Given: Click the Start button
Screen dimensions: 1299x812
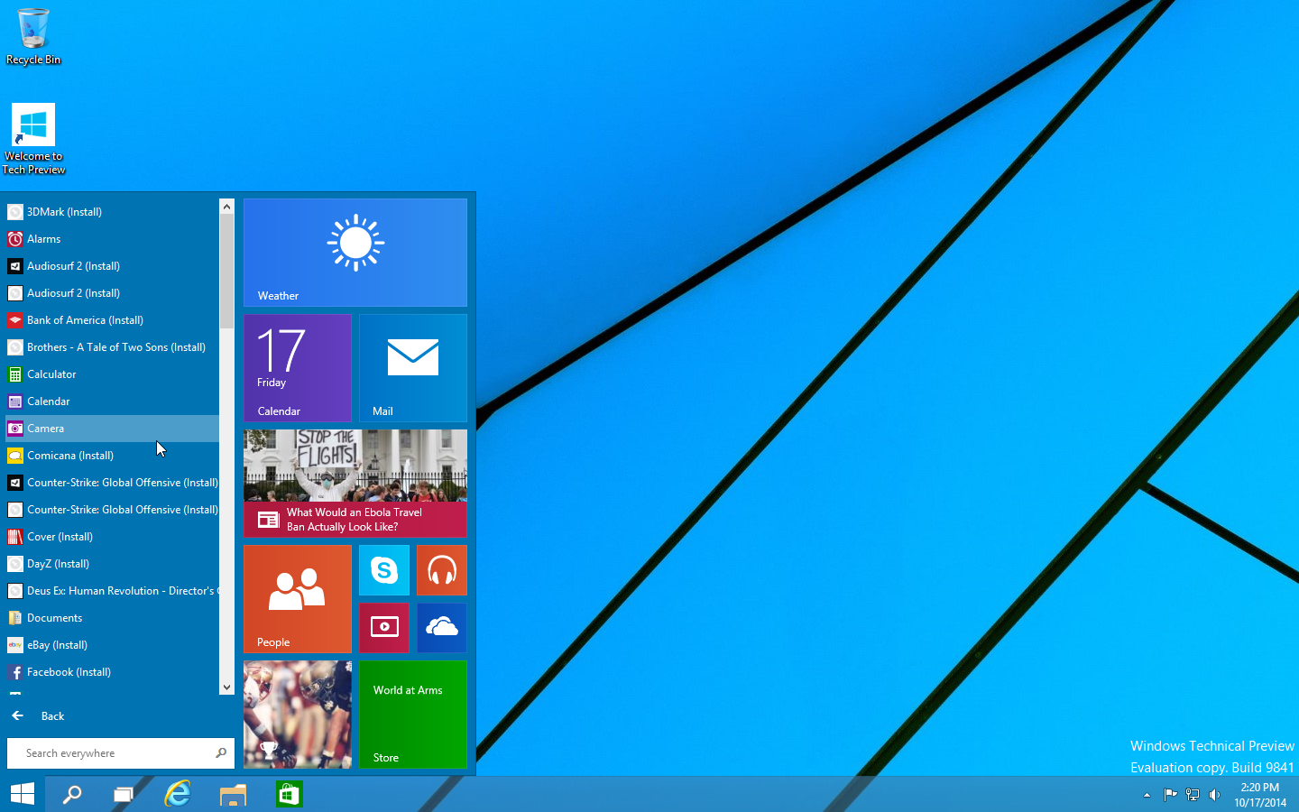Looking at the screenshot, I should [x=23, y=794].
